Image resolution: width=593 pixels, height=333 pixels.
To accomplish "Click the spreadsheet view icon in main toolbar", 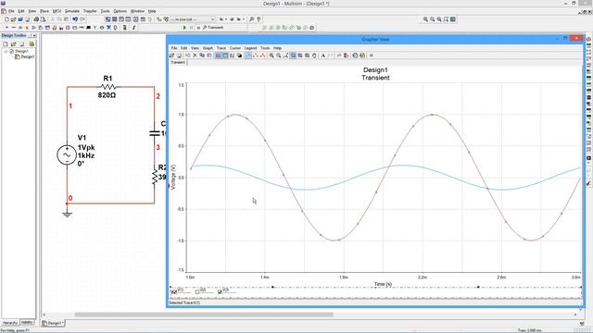I will [115, 19].
